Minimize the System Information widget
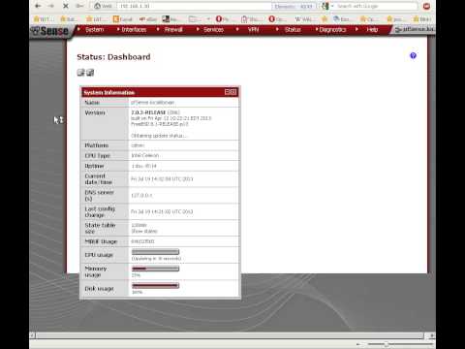 [x=228, y=92]
